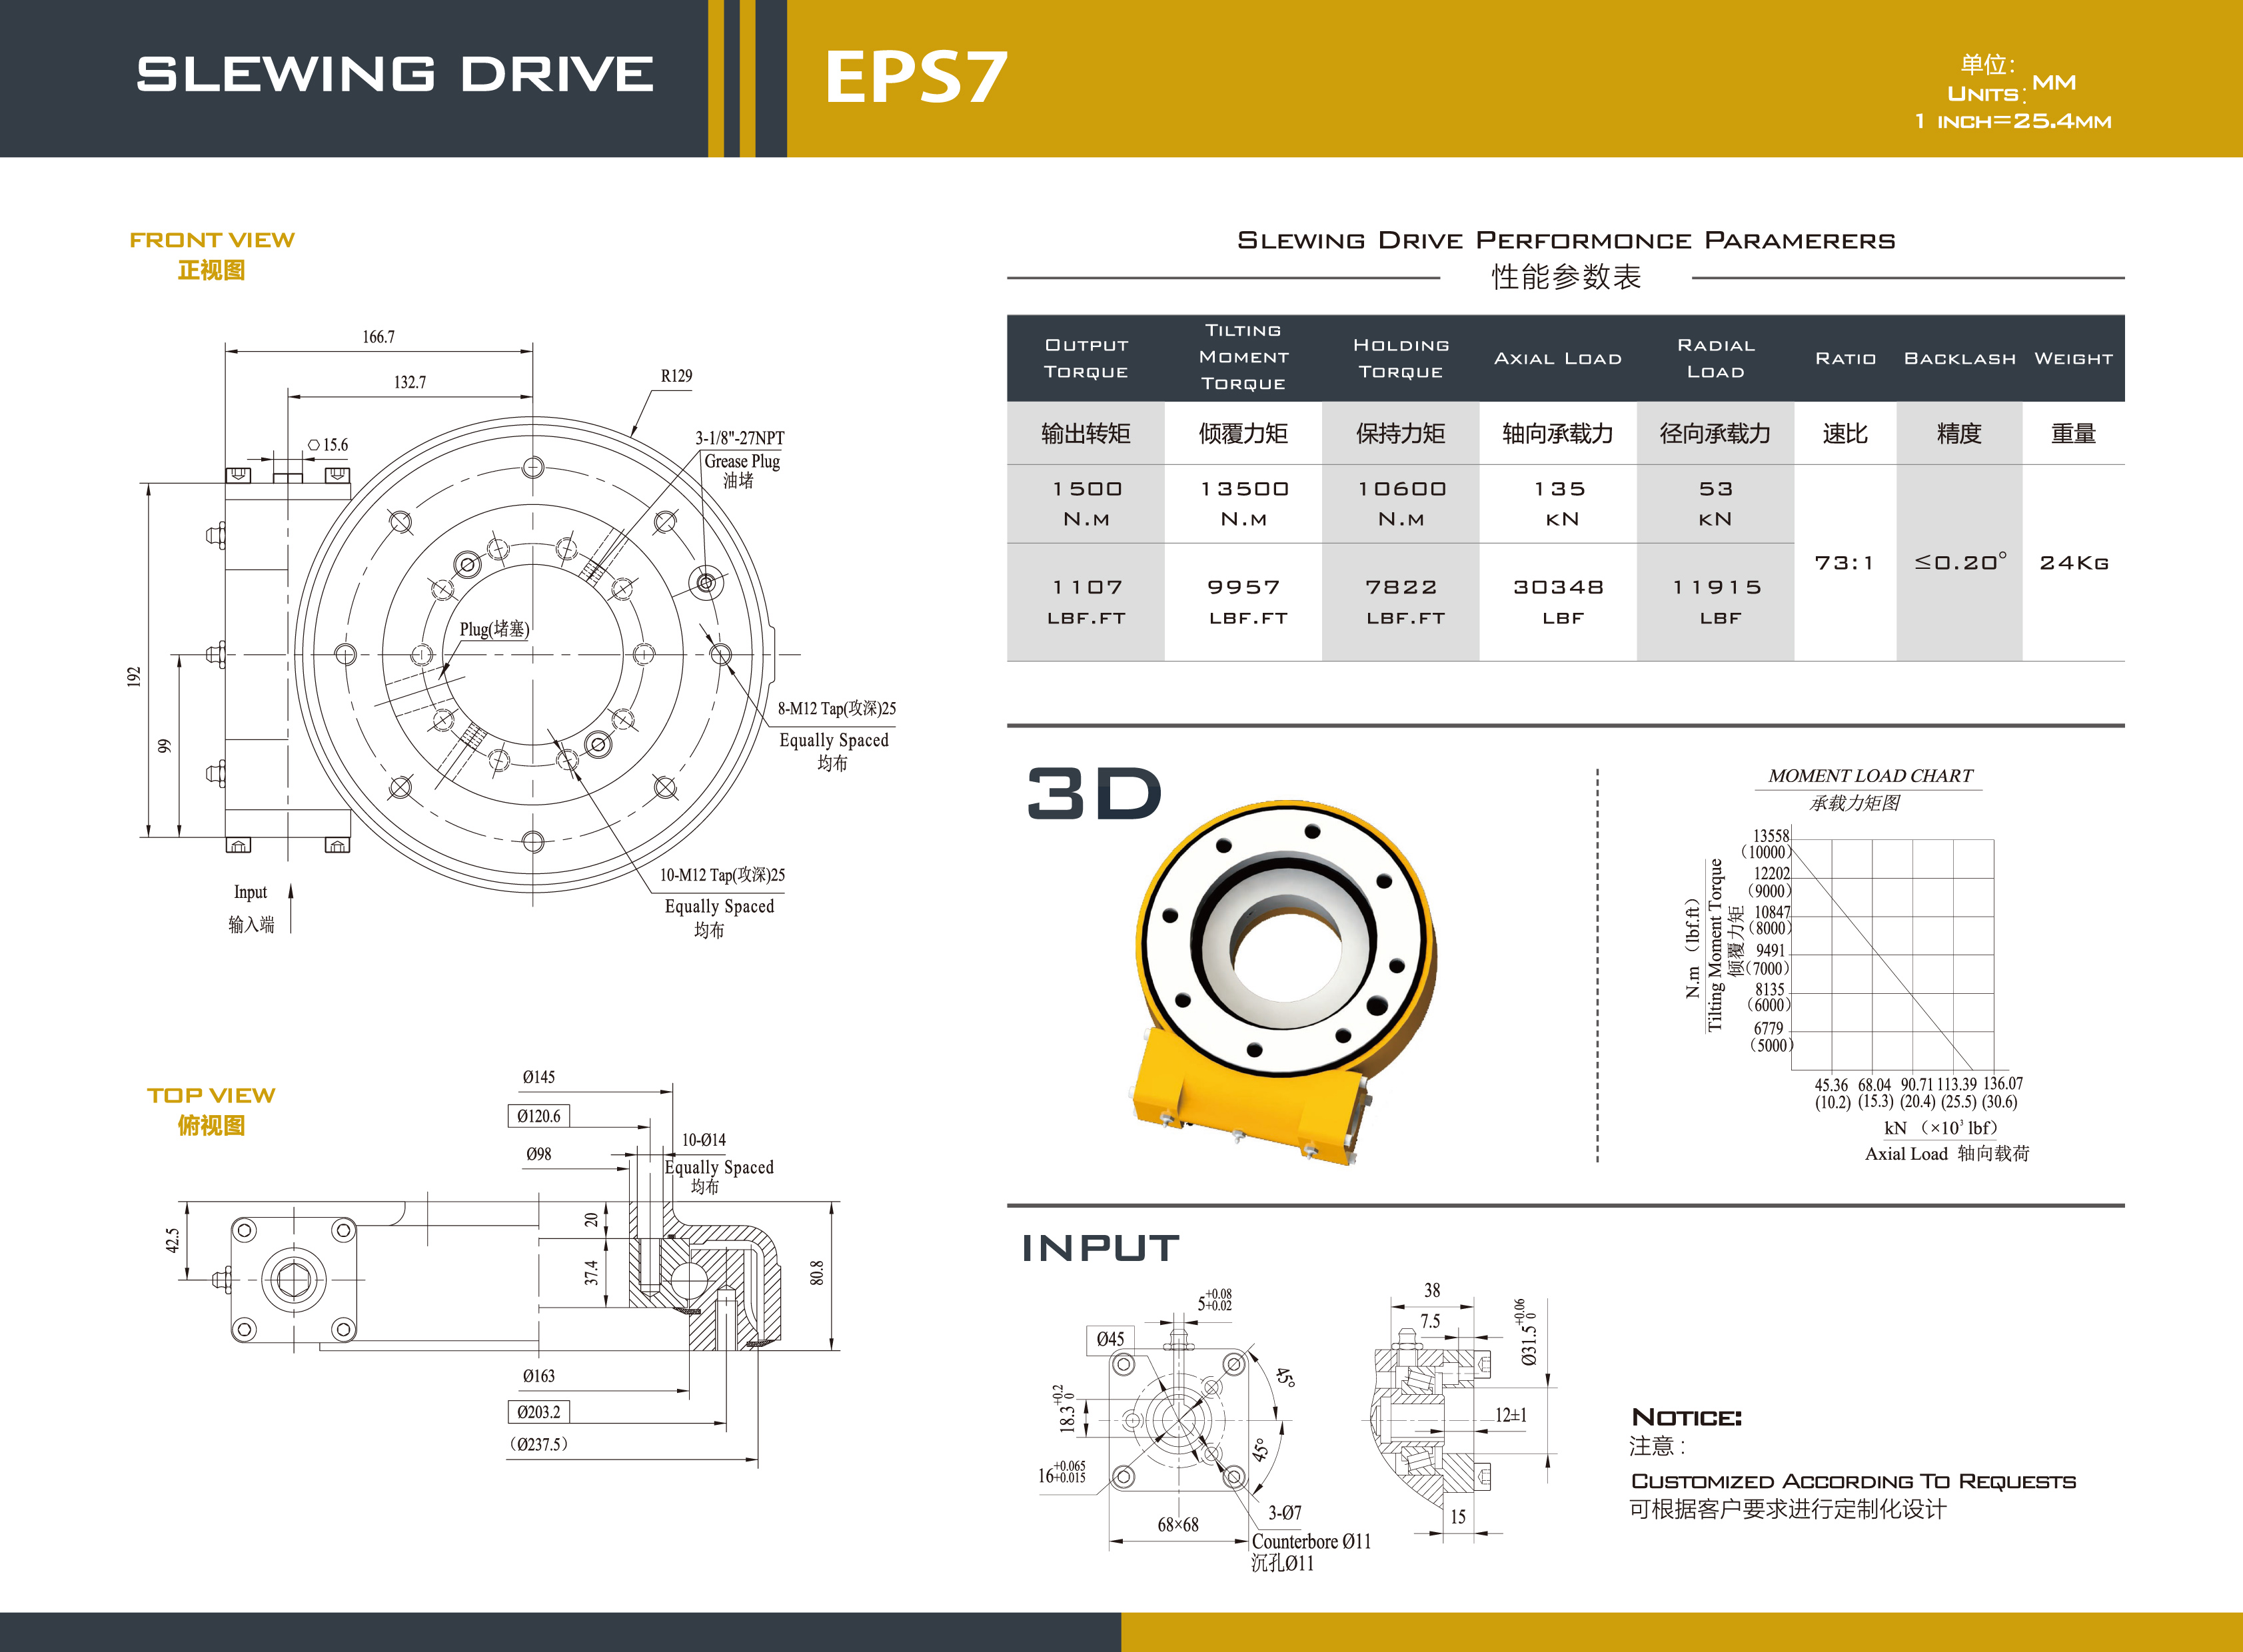The height and width of the screenshot is (1652, 2243).
Task: Click the 'Holding Torque' column header
Action: click(1401, 358)
